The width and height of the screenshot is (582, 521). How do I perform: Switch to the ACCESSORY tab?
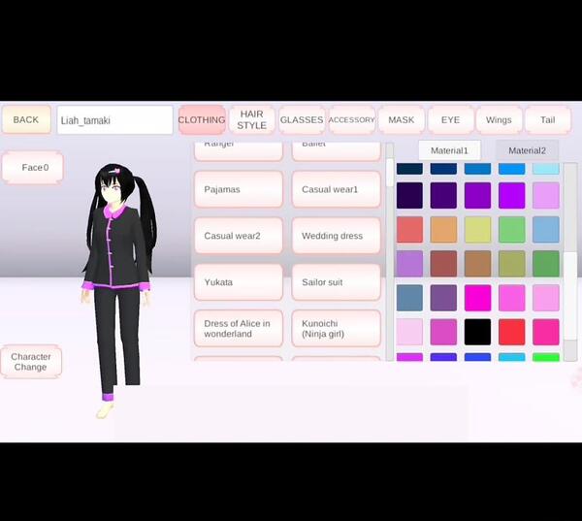pos(351,119)
